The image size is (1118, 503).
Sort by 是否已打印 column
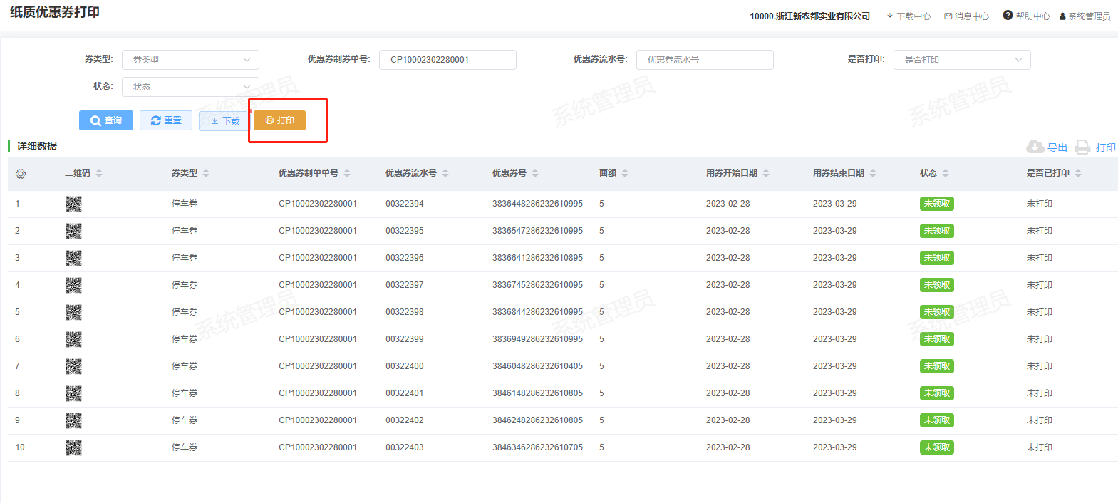click(x=1078, y=173)
